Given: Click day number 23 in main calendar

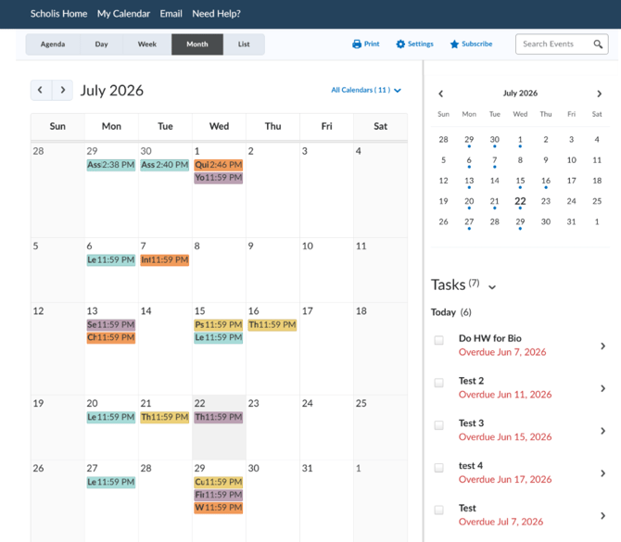Looking at the screenshot, I should [x=253, y=403].
